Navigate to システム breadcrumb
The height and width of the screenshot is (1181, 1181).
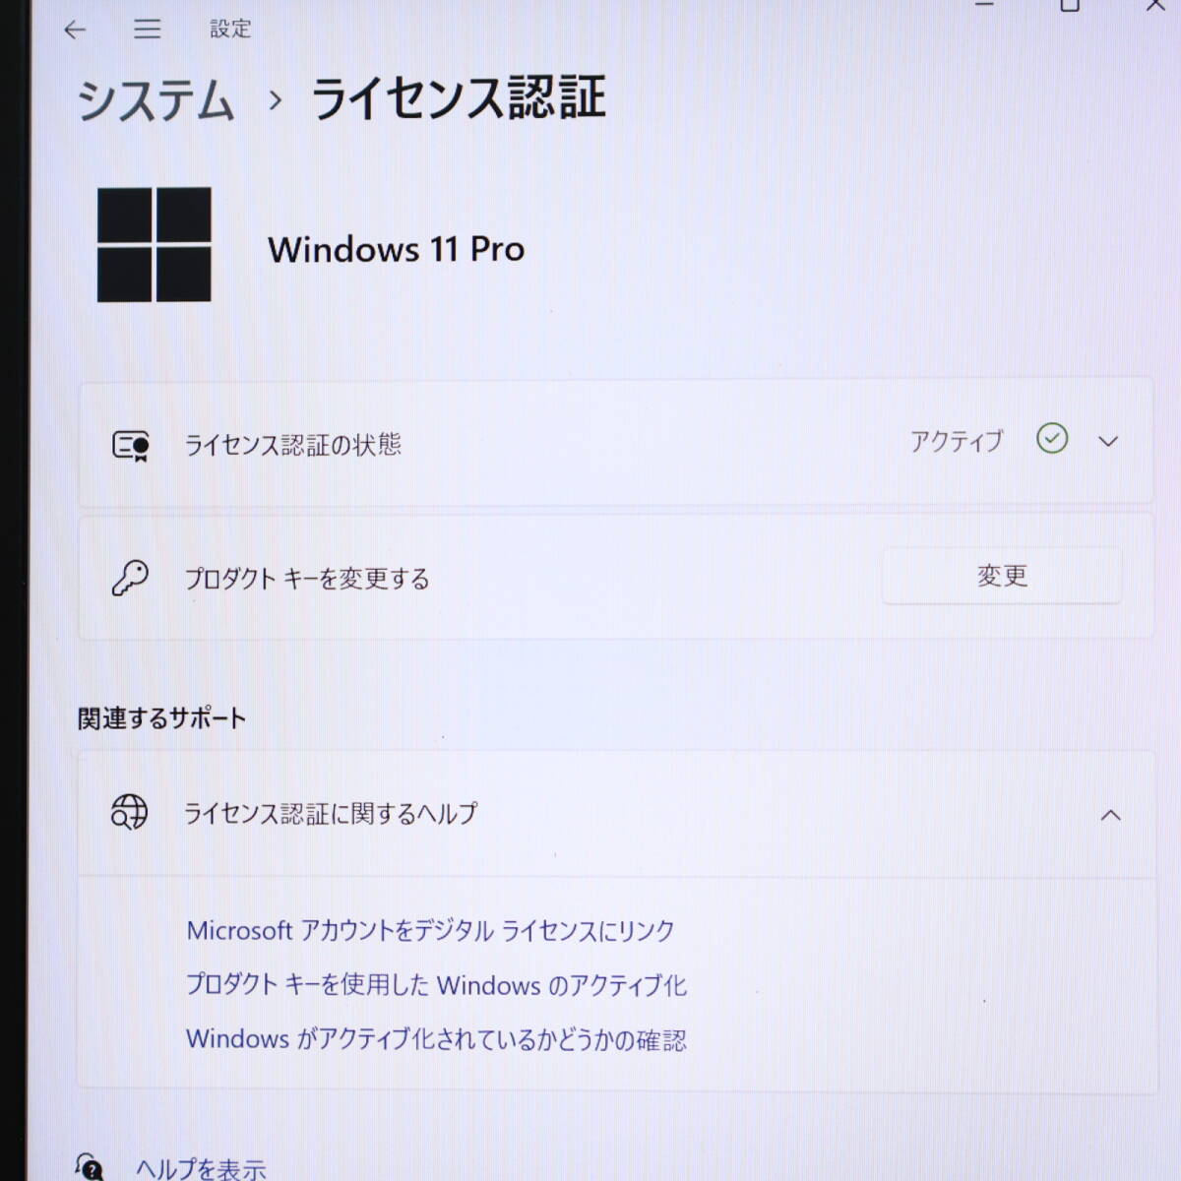156,100
